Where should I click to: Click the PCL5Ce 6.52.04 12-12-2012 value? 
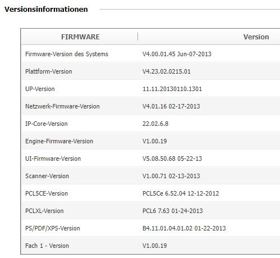[181, 193]
